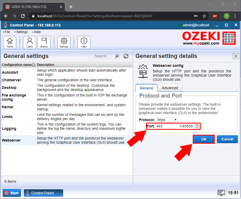The image size is (241, 199).
Task: Click the keyboard icon in the Ozeki taskbar
Action: click(x=221, y=193)
